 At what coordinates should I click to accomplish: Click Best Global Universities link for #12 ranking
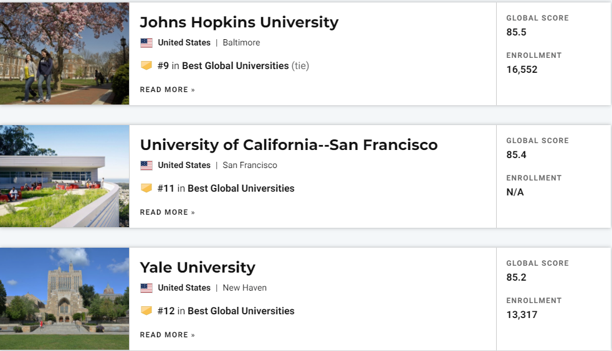[x=241, y=311]
